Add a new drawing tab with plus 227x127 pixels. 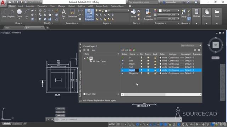point(48,28)
